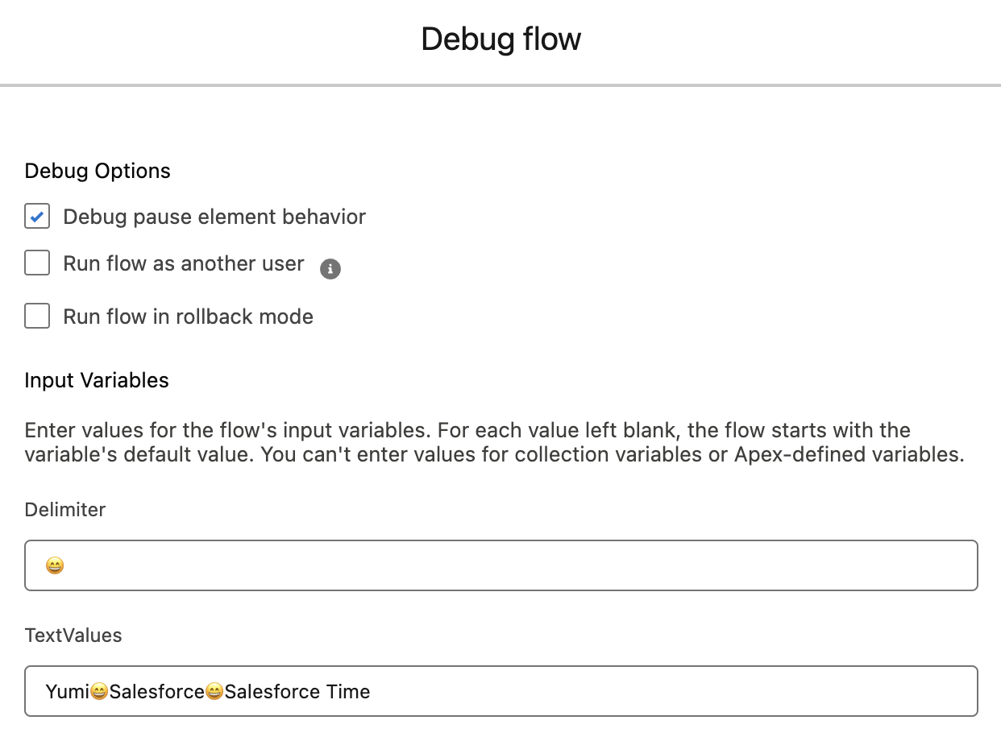Enable Run flow as another user

37,263
